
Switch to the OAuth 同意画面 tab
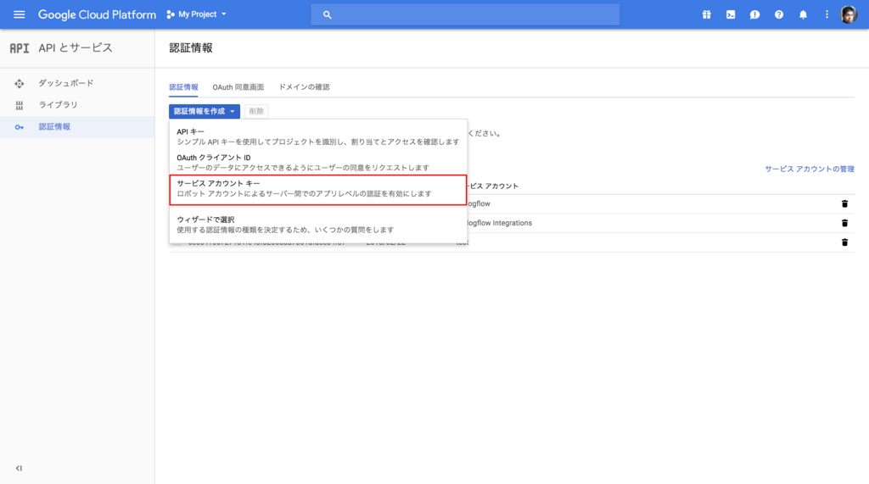[238, 87]
